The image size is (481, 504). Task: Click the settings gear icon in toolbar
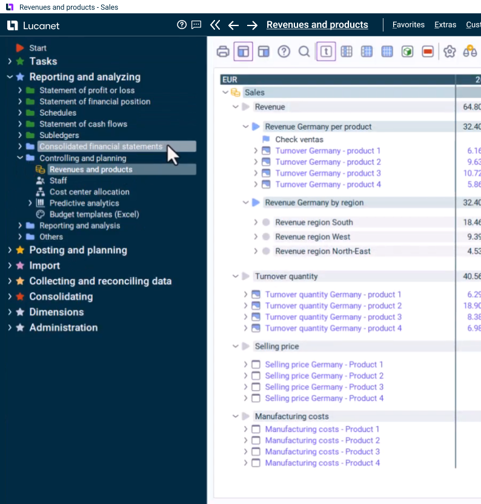pos(449,51)
